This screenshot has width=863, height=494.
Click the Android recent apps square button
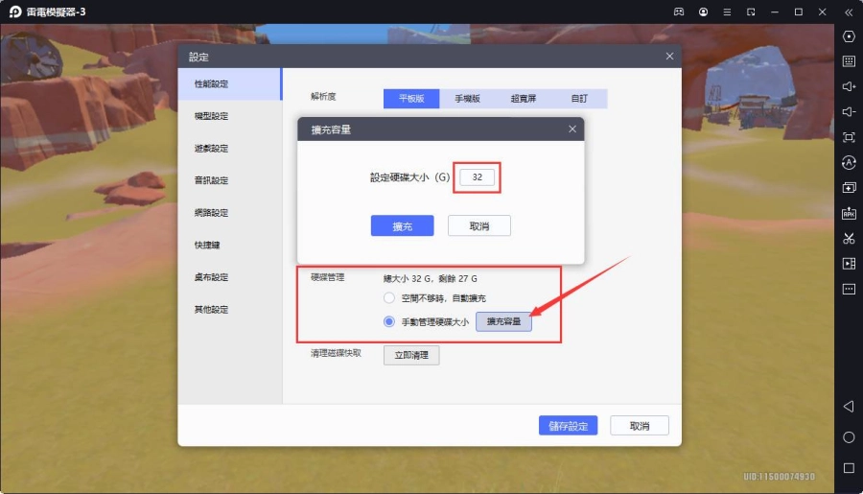click(849, 468)
